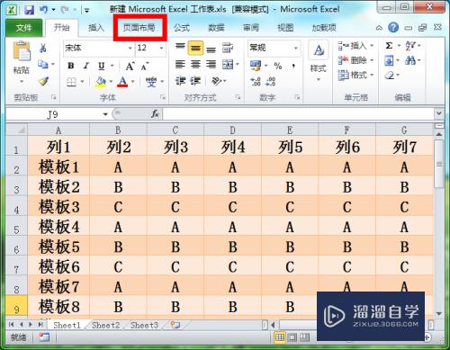Image resolution: width=450 pixels, height=350 pixels.
Task: Open the font size dropdown
Action: [x=161, y=48]
